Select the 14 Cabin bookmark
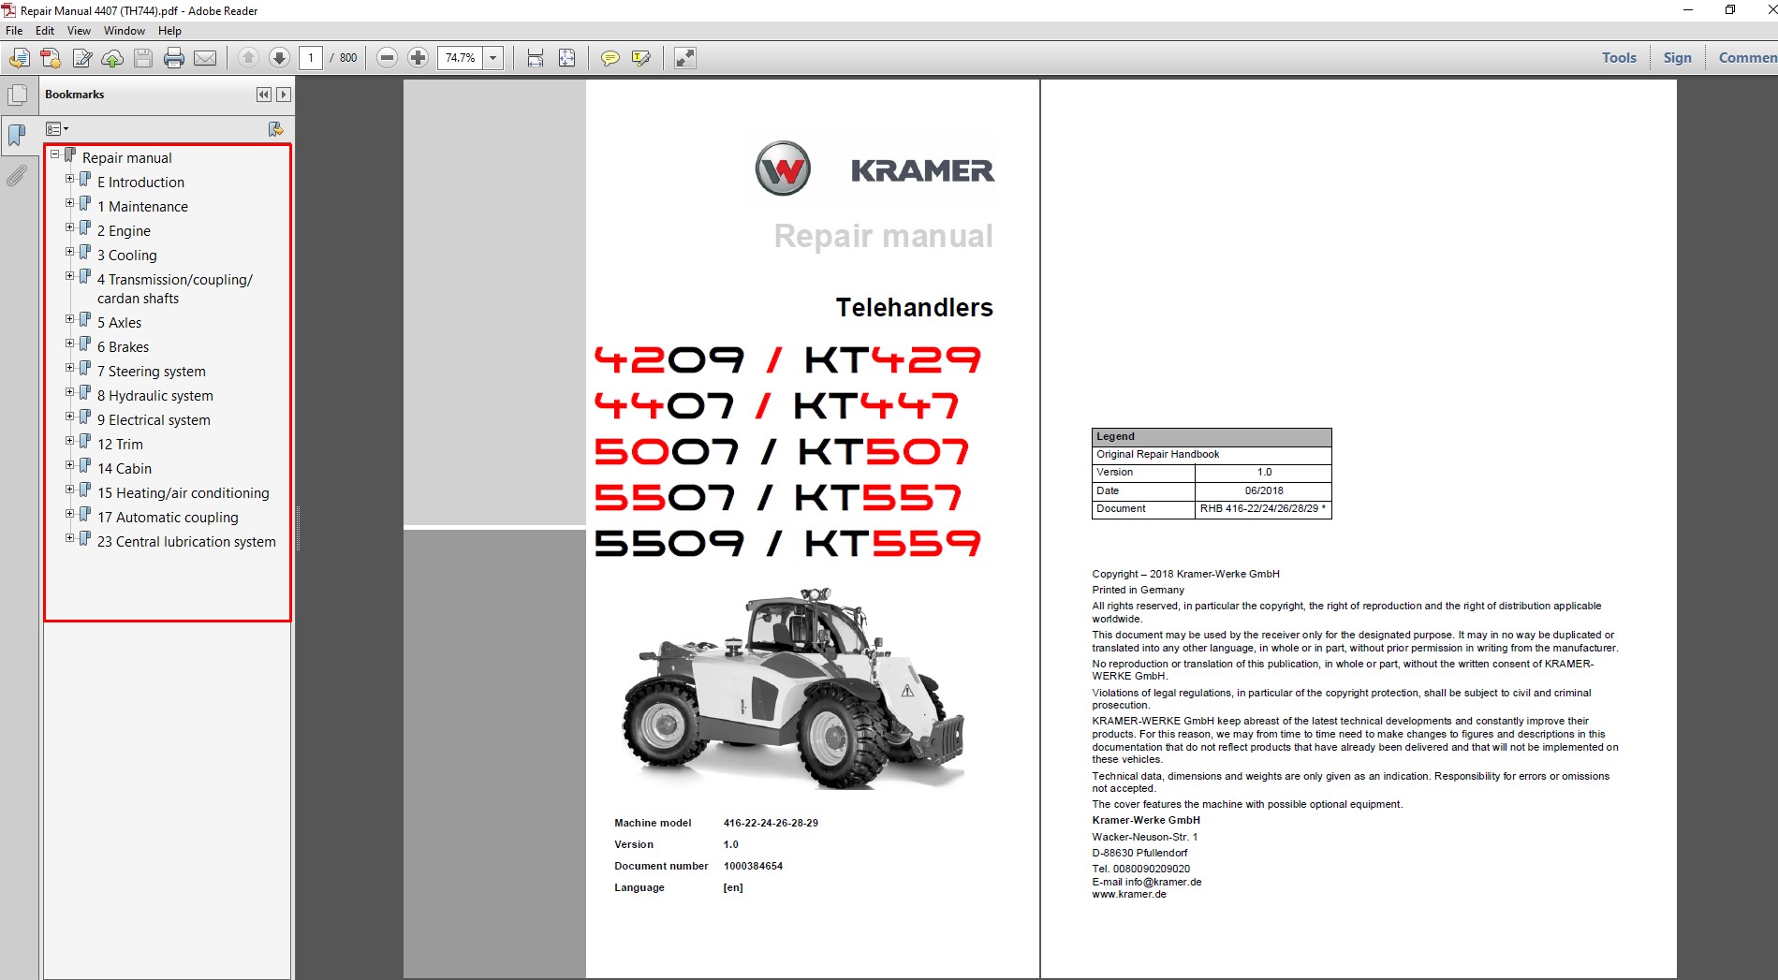The height and width of the screenshot is (980, 1778). point(124,469)
